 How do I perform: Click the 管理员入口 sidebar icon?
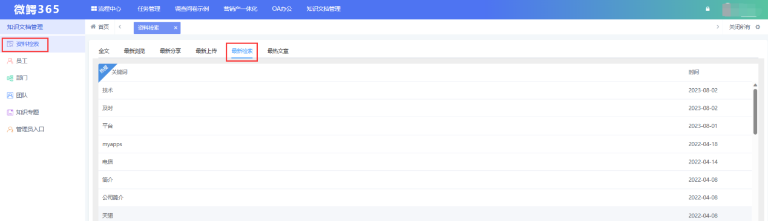pyautogui.click(x=10, y=129)
